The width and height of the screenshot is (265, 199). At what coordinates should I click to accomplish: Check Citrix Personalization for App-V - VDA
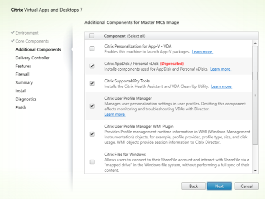tap(92, 49)
